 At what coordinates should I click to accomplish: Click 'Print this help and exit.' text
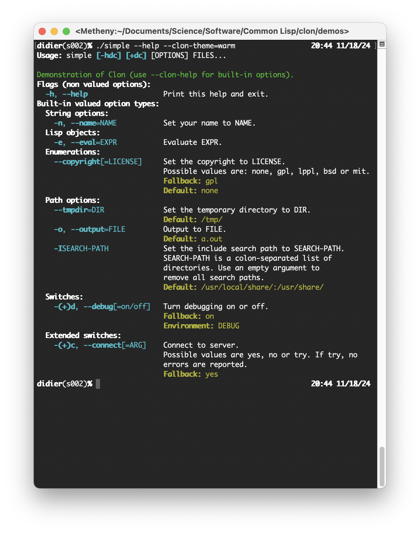(x=216, y=94)
